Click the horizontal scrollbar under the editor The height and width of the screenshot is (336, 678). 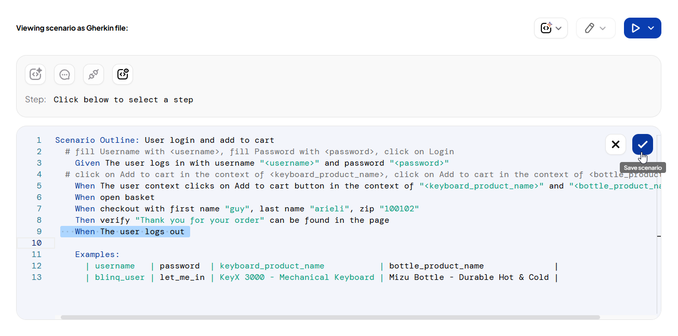point(330,317)
